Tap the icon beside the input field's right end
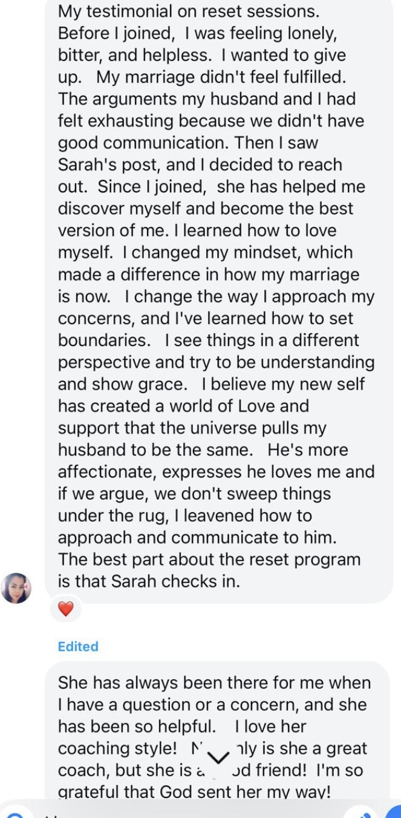401x818 pixels. point(367,814)
